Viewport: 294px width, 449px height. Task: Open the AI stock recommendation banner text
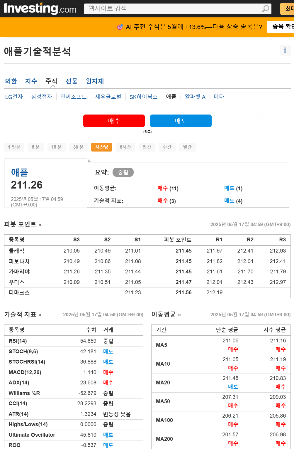tap(194, 27)
